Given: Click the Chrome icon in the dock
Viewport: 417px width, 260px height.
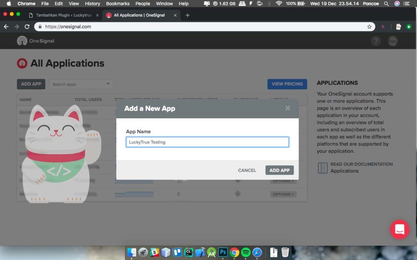Looking at the screenshot, I should [234, 252].
